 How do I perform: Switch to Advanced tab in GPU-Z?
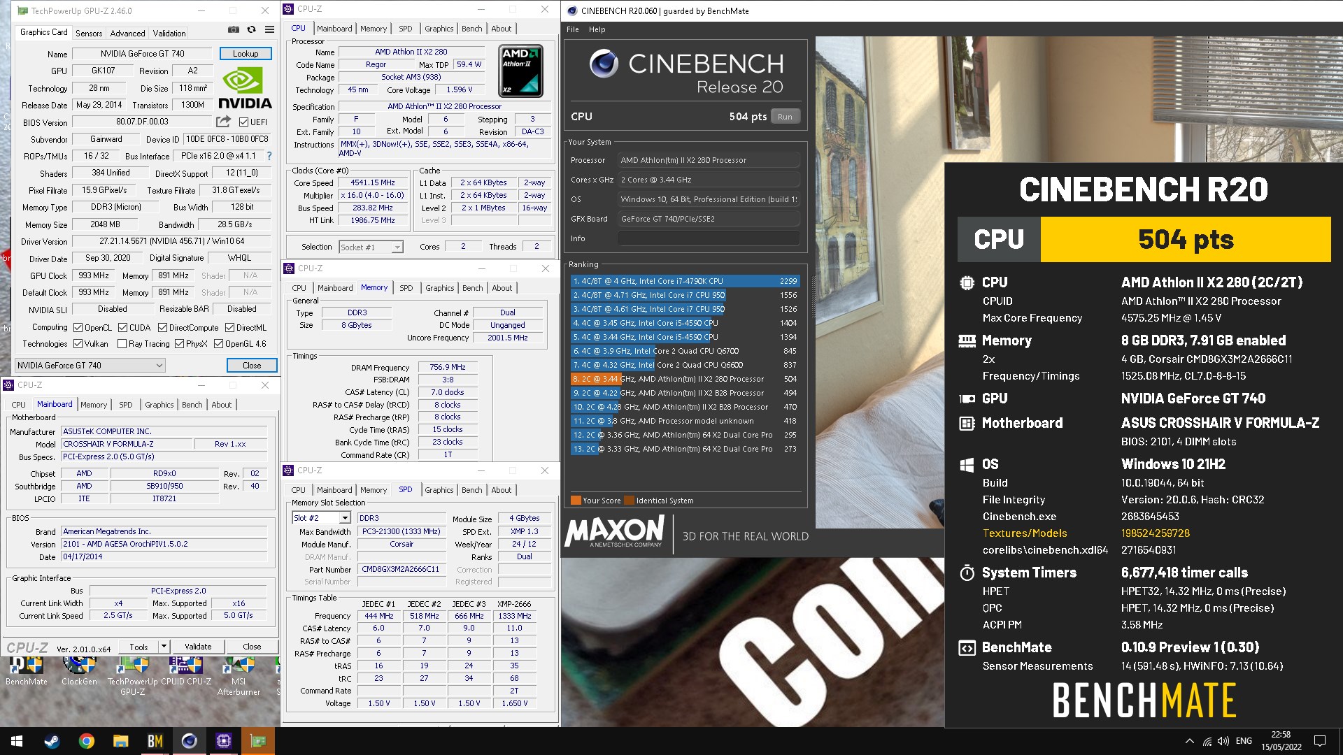coord(127,33)
